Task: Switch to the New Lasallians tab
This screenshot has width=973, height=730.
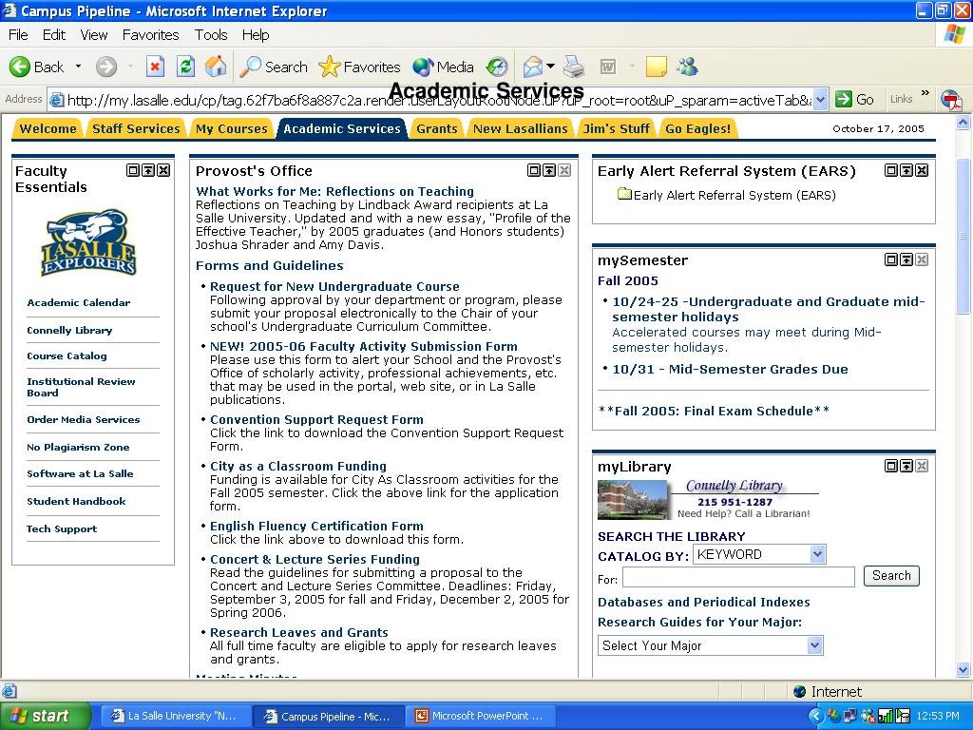Action: (520, 128)
